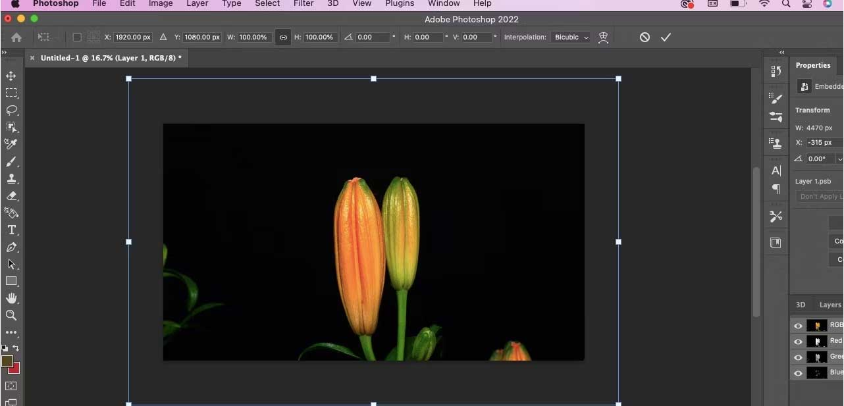Image resolution: width=844 pixels, height=406 pixels.
Task: Click the foreground color swatch
Action: point(9,361)
